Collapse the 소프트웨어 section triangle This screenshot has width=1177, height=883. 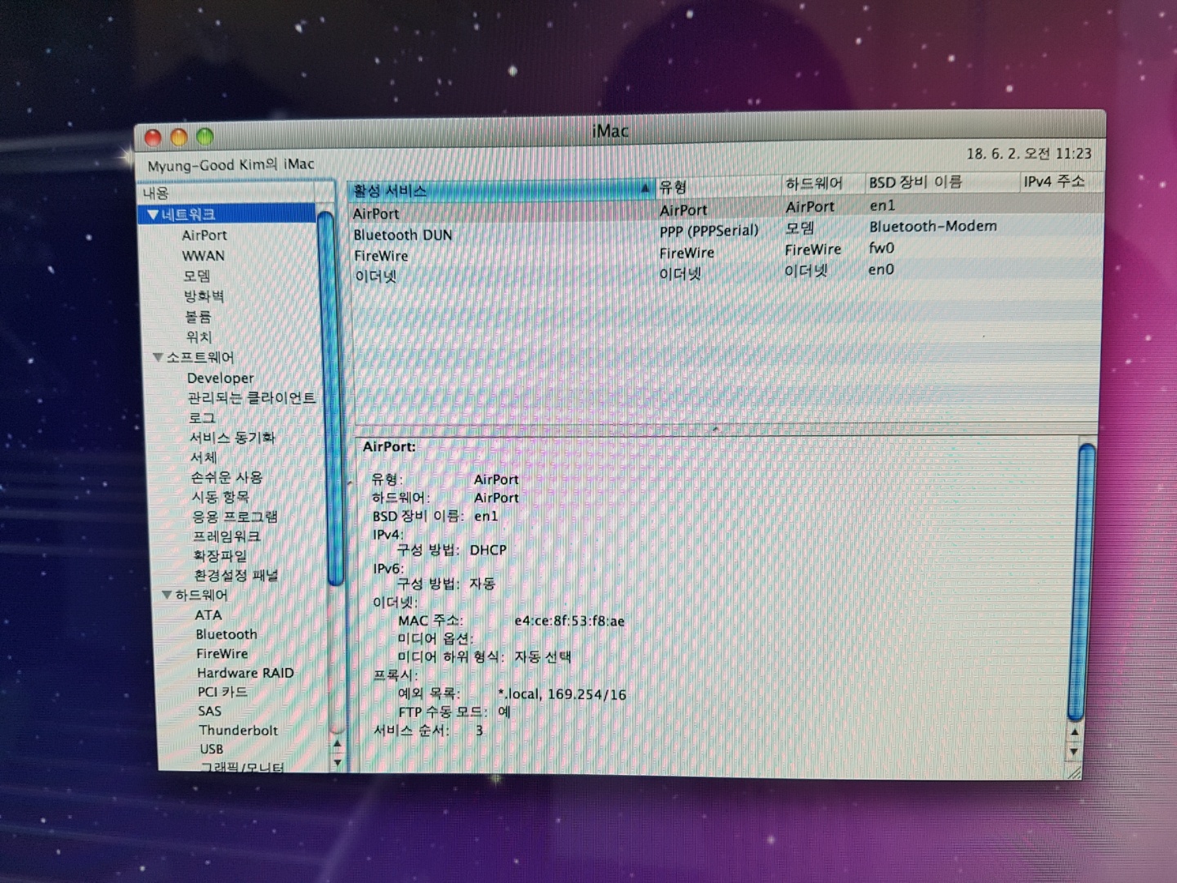pos(158,357)
